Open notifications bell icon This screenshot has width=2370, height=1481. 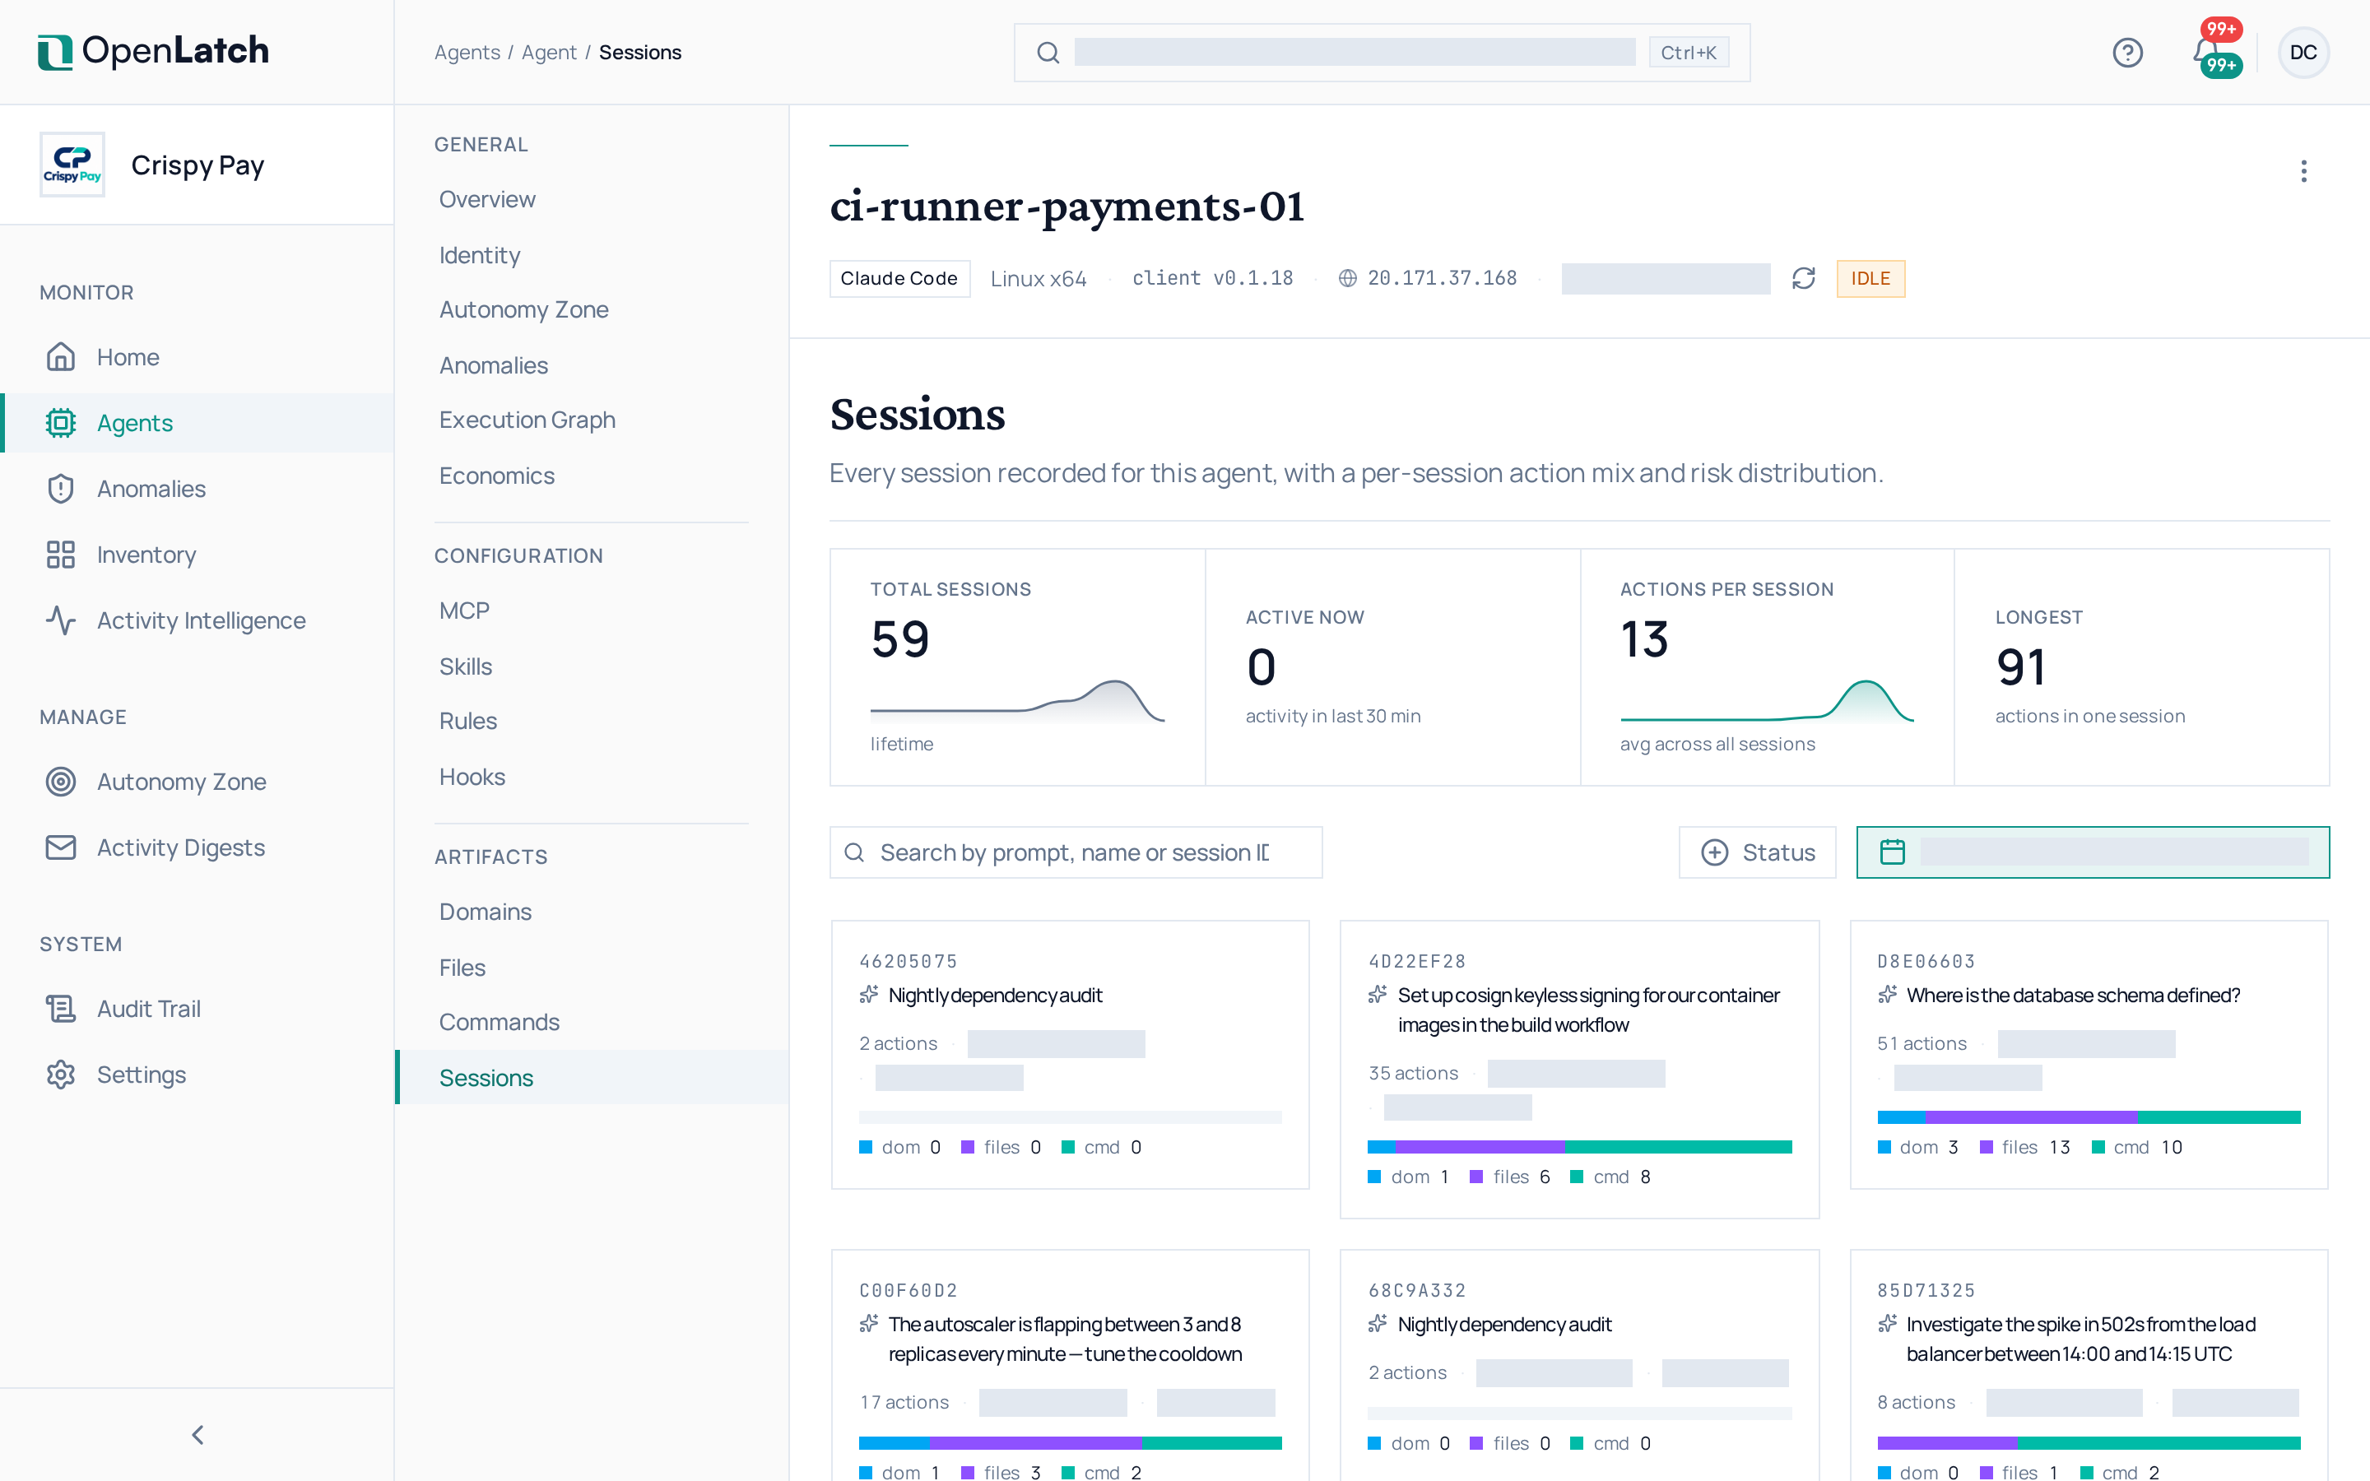(x=2207, y=52)
